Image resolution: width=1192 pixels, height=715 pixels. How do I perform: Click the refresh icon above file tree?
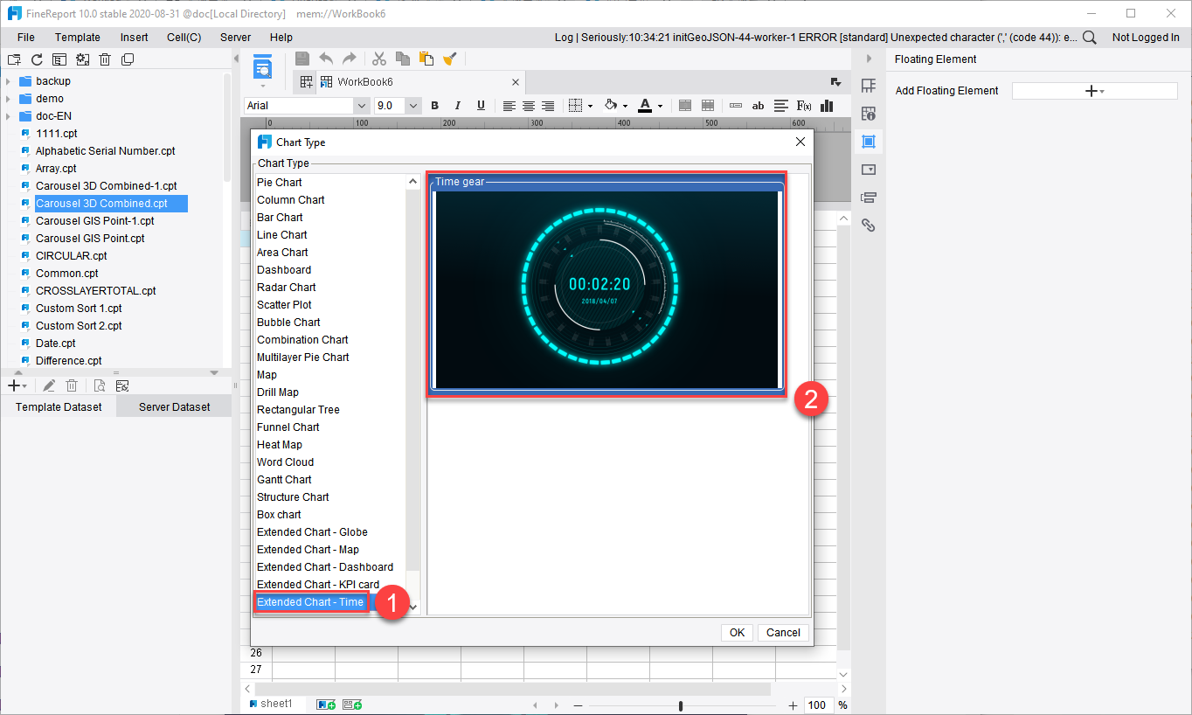[37, 59]
